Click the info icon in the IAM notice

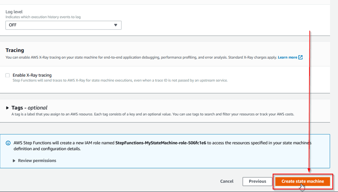[8, 143]
